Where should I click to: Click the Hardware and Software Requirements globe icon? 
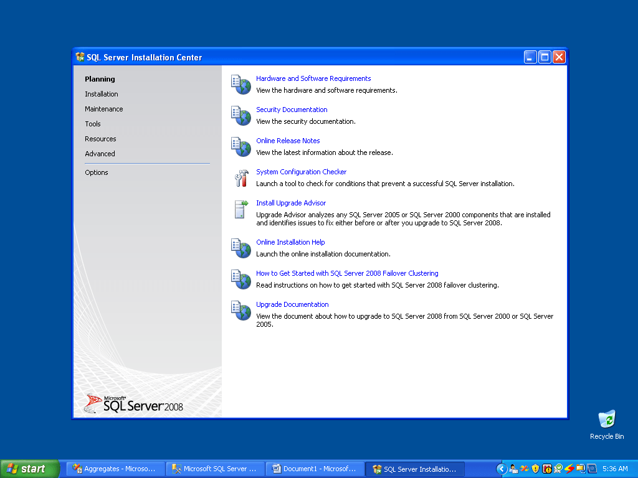(241, 85)
